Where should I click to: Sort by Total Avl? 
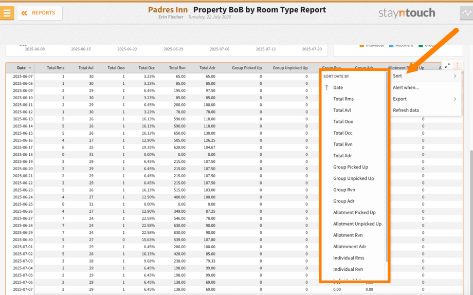[x=342, y=110]
